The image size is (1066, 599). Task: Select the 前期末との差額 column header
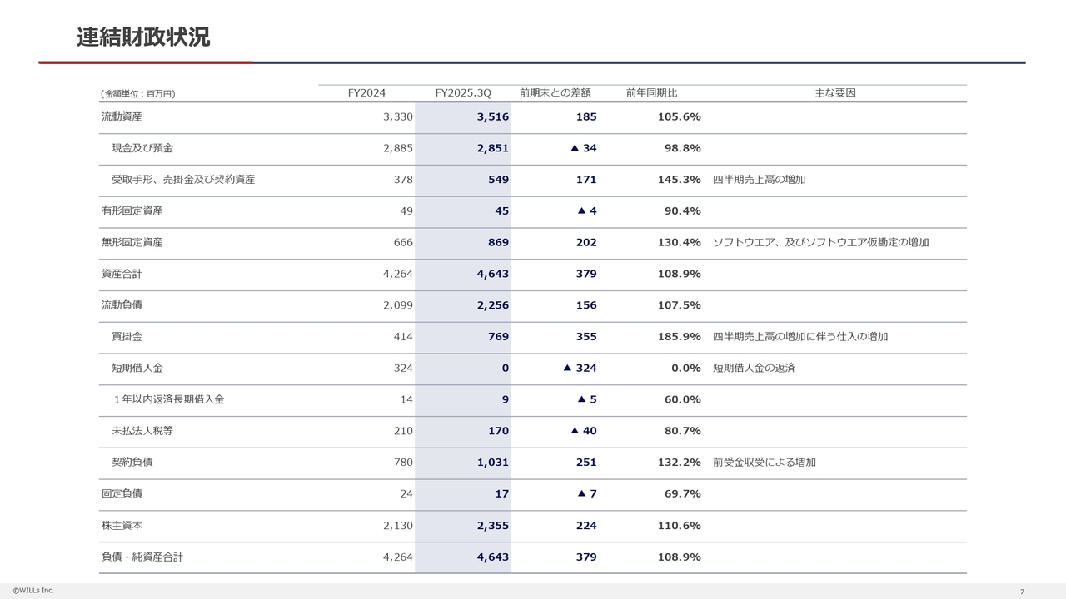[555, 93]
